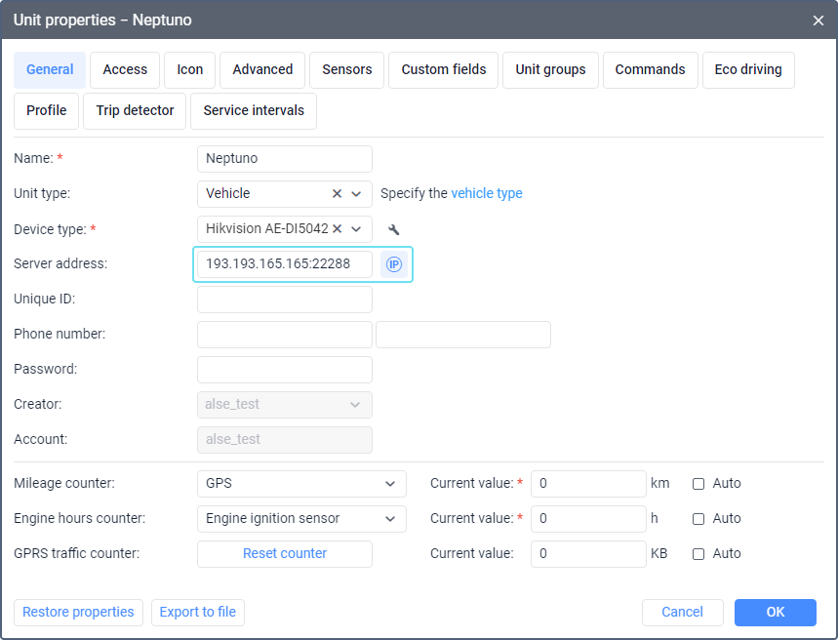Click the first Phone number field

point(284,335)
